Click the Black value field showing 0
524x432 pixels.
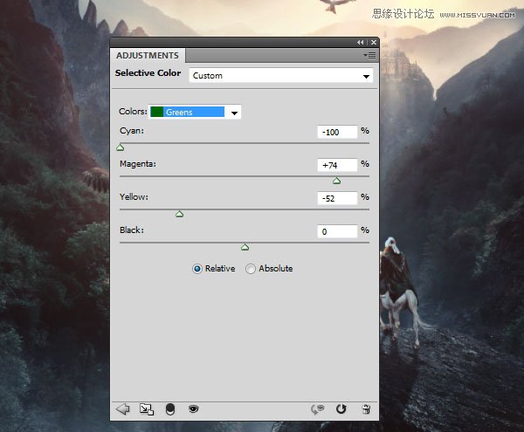pyautogui.click(x=337, y=231)
